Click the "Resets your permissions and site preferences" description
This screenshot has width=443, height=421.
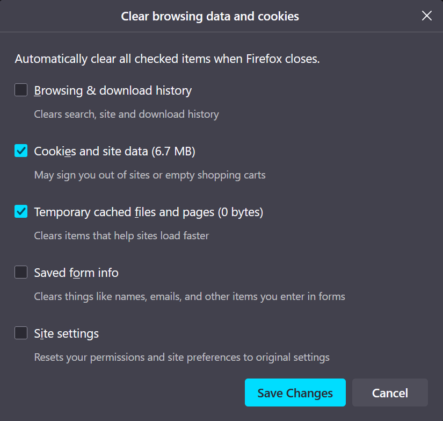[181, 357]
